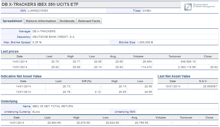Select the ISIN value LU0592216393
This screenshot has height=127, width=220.
pos(38,10)
